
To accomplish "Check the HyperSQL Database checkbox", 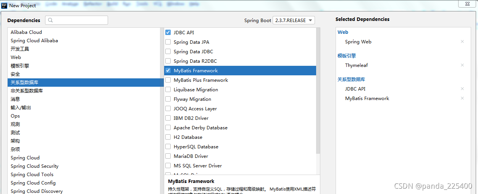I will (x=168, y=147).
